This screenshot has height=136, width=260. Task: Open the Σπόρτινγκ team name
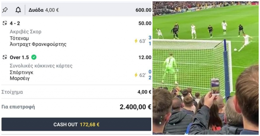[21, 73]
